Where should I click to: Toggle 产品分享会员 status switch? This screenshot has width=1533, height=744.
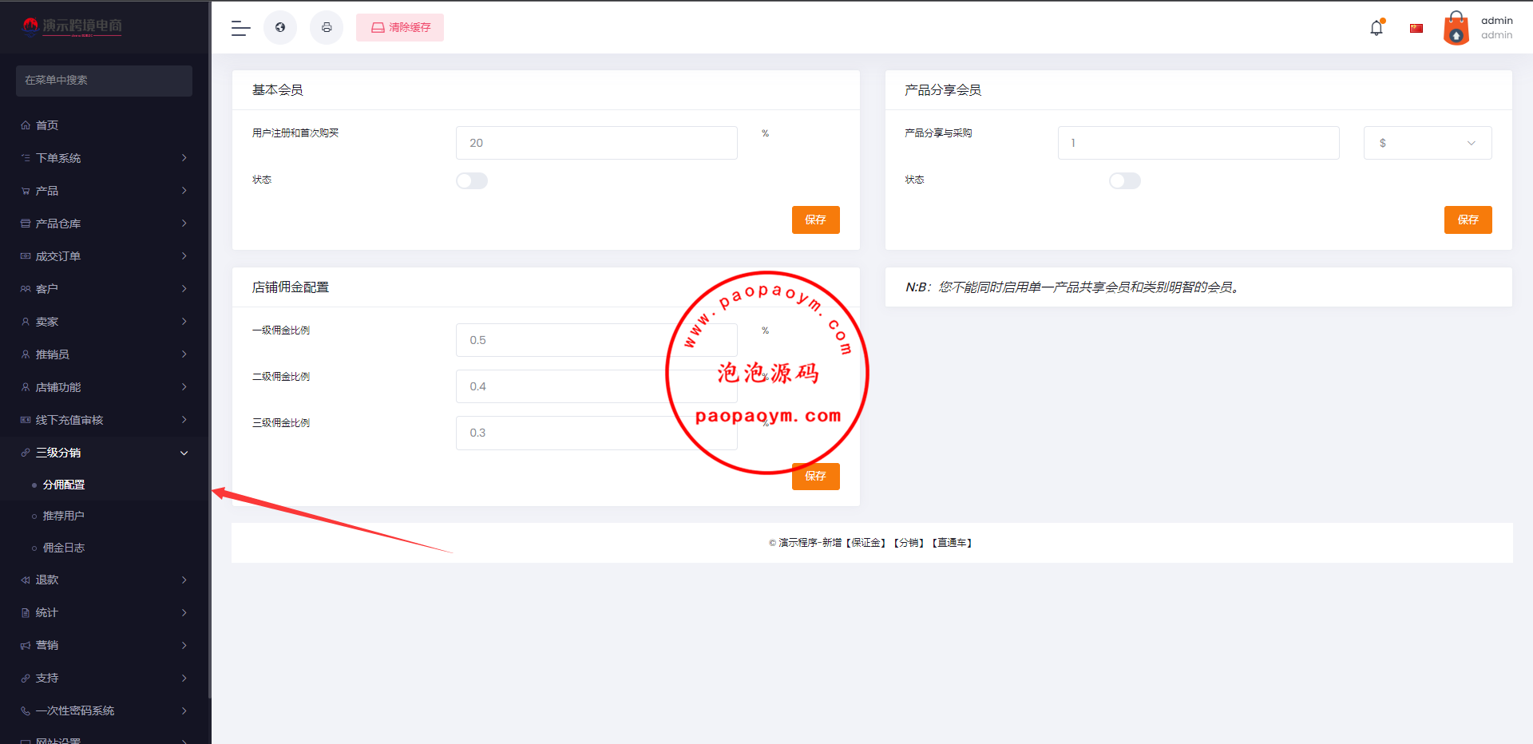1124,181
